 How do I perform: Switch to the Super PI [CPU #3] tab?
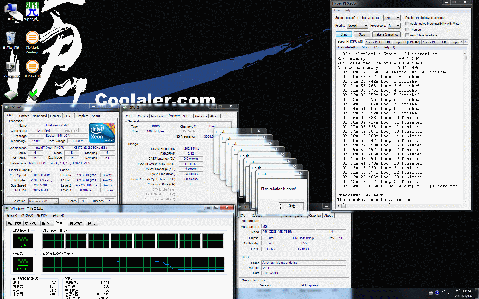coord(435,42)
